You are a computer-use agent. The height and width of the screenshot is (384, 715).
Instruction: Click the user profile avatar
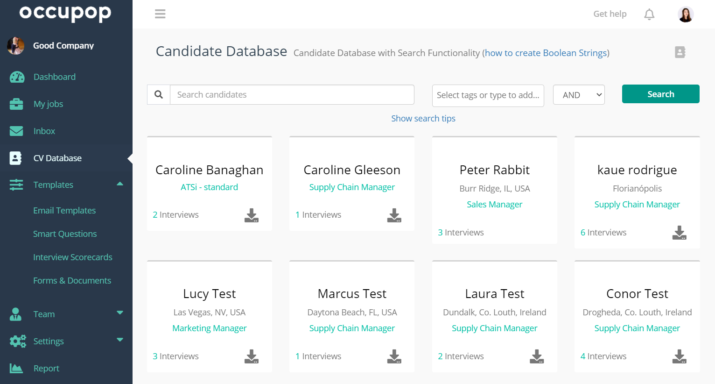(x=685, y=14)
